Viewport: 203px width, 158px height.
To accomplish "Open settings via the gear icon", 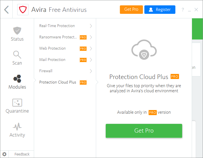I will coord(5,154).
